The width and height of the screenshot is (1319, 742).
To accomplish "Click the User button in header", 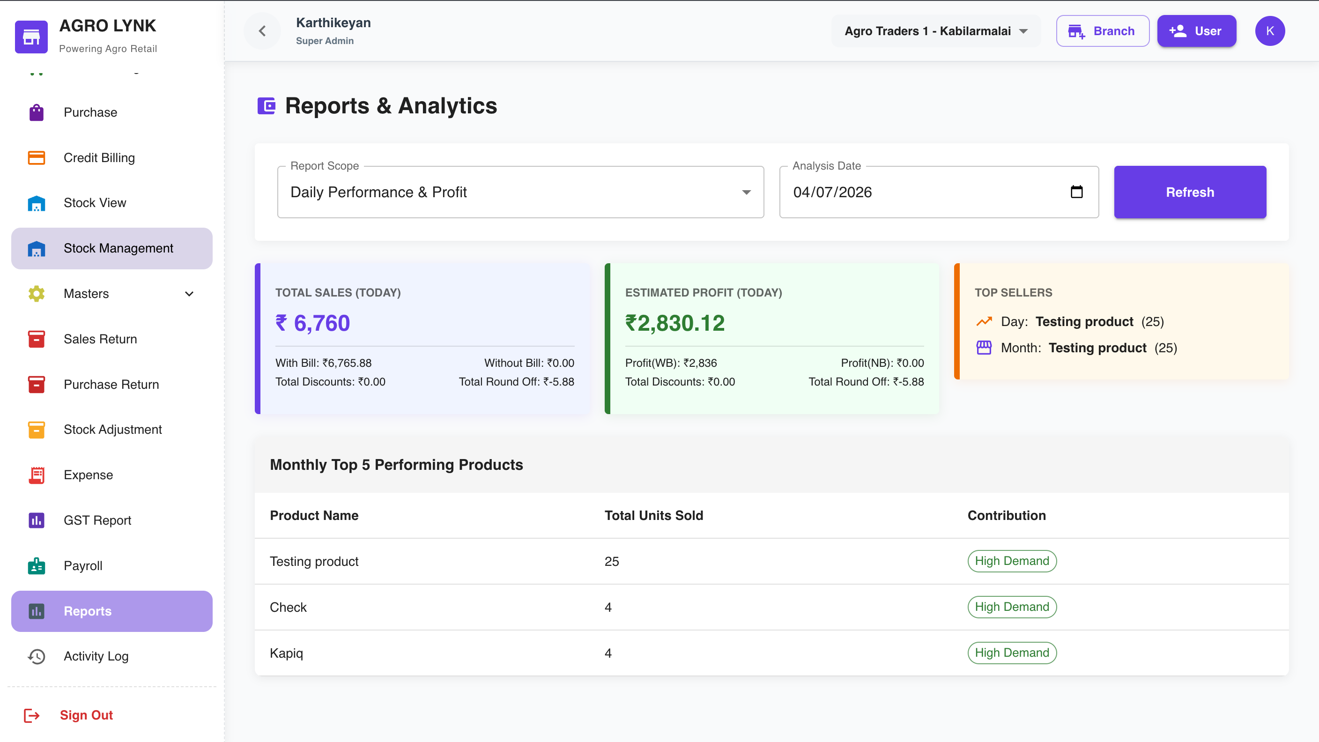I will tap(1197, 31).
